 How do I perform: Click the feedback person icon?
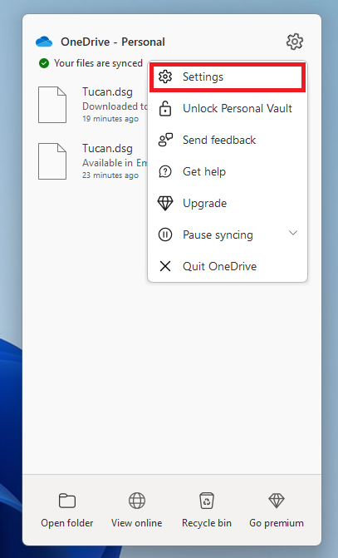pyautogui.click(x=165, y=141)
